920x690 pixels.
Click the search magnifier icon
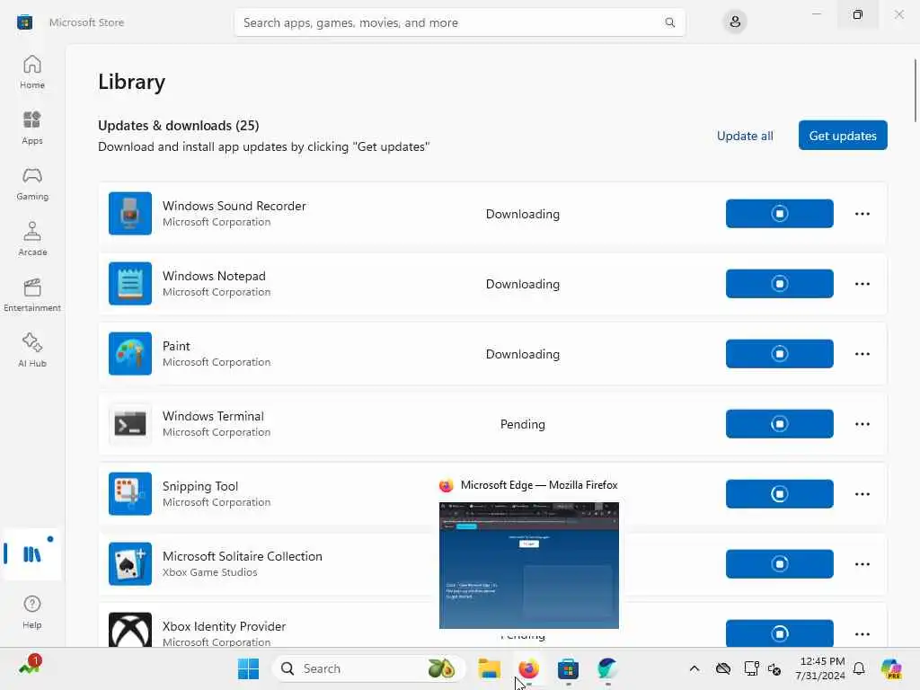(669, 22)
